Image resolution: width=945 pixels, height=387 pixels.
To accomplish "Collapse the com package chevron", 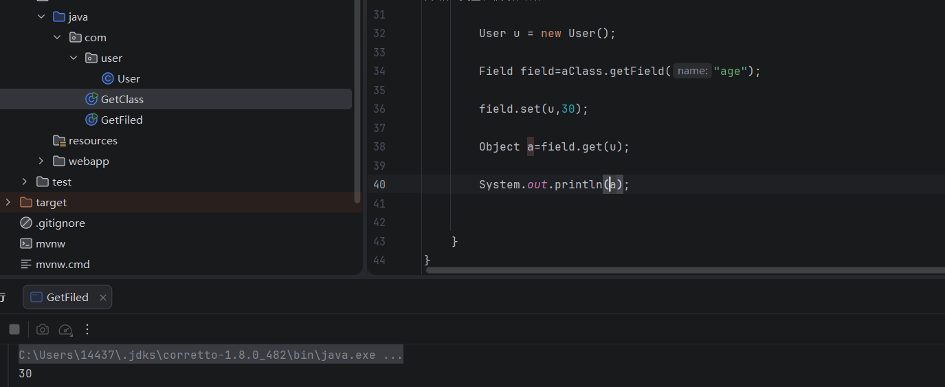I will coord(58,37).
